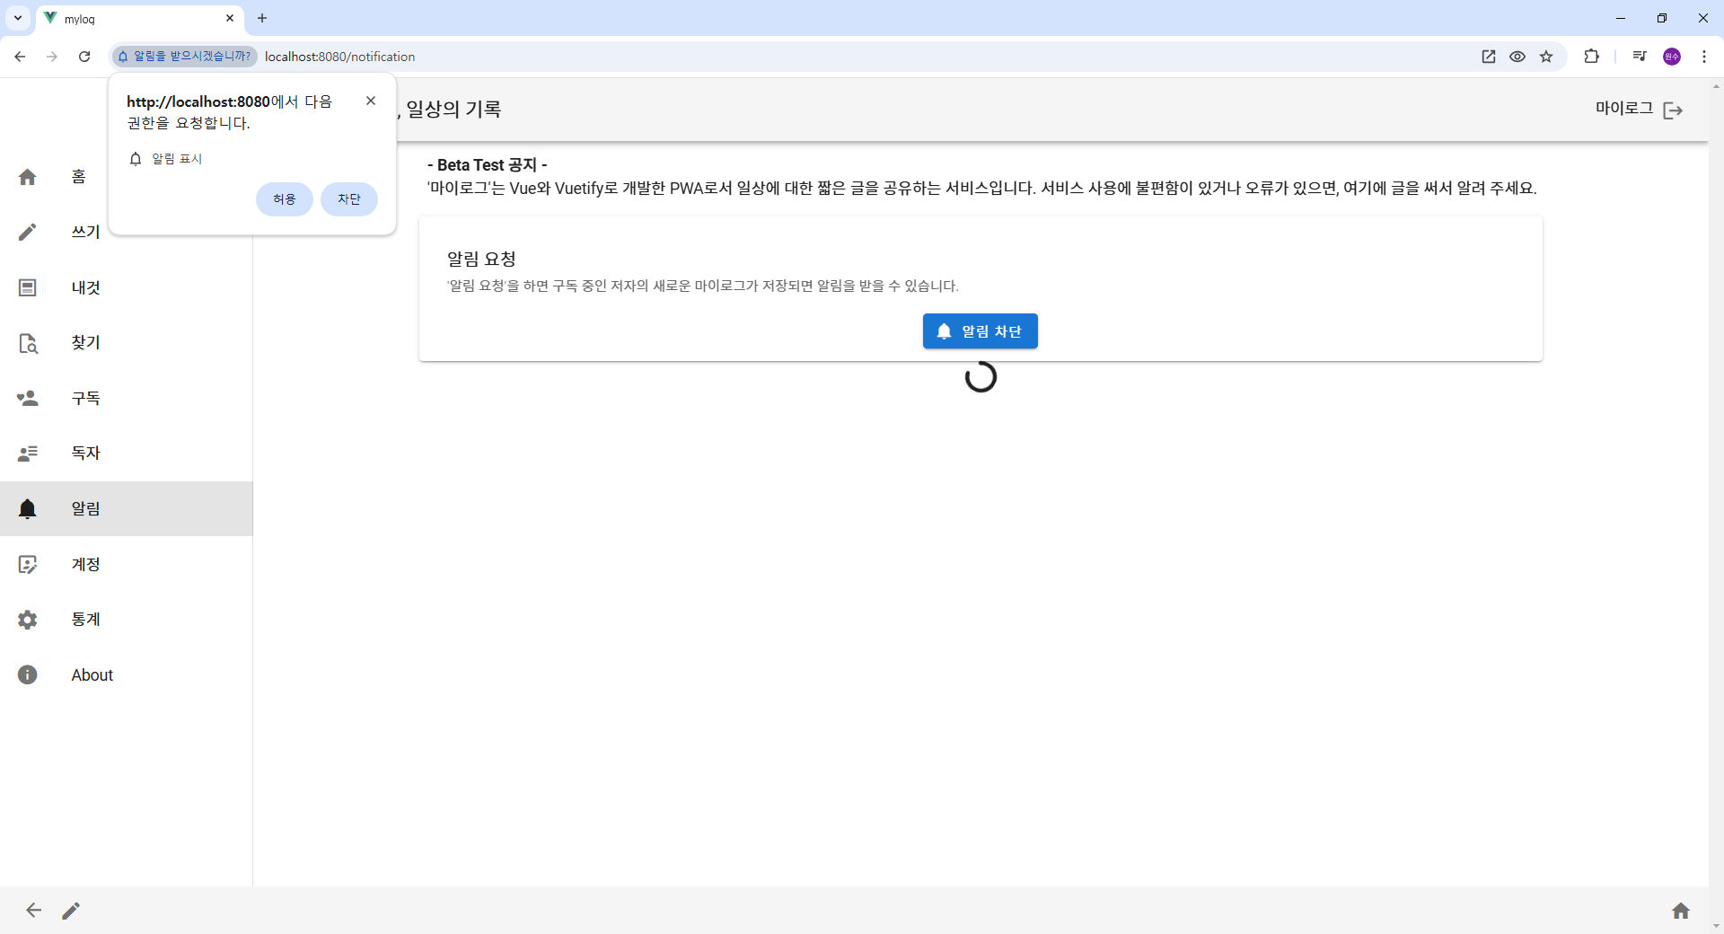Open the browser tab search chevron
The width and height of the screenshot is (1724, 934).
[x=17, y=18]
